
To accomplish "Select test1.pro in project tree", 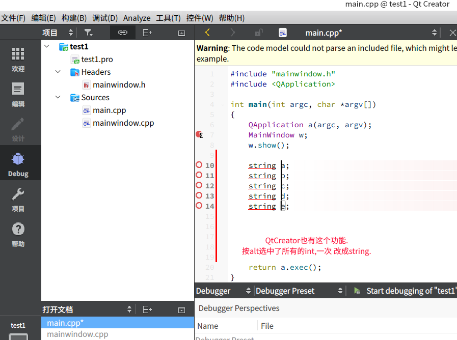I will click(97, 60).
